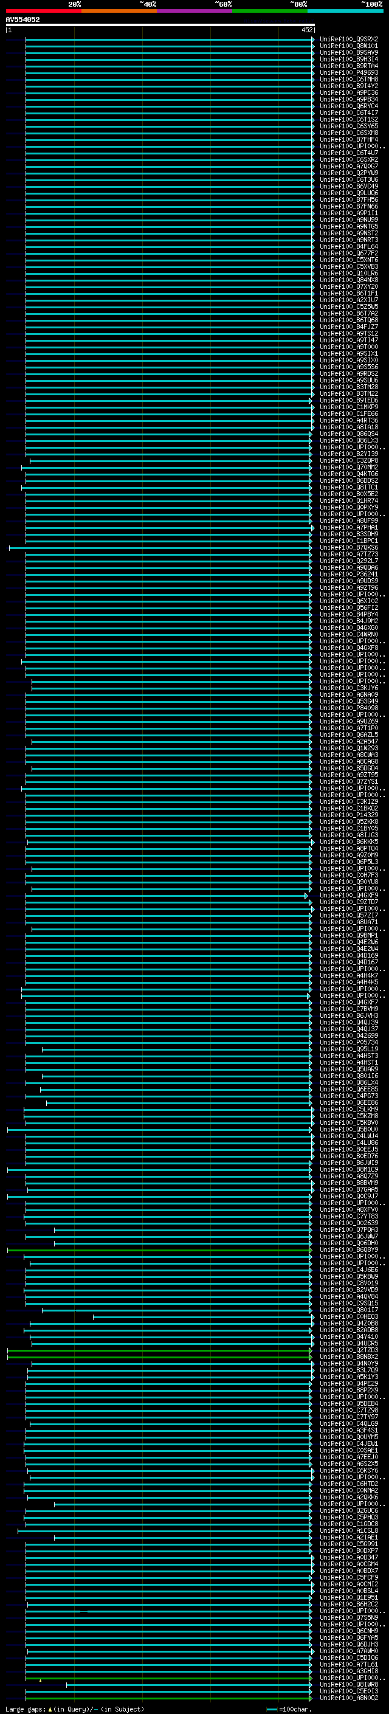Click the green alignment bar for UniRef100_B8NBX2
This screenshot has width=389, height=1714.
pos(159,1356)
